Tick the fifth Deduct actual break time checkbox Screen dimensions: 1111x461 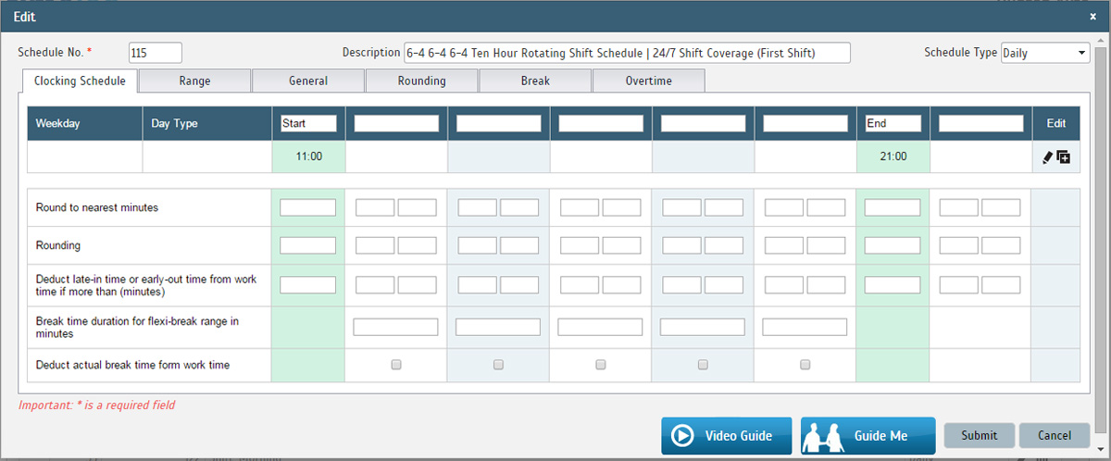point(805,365)
